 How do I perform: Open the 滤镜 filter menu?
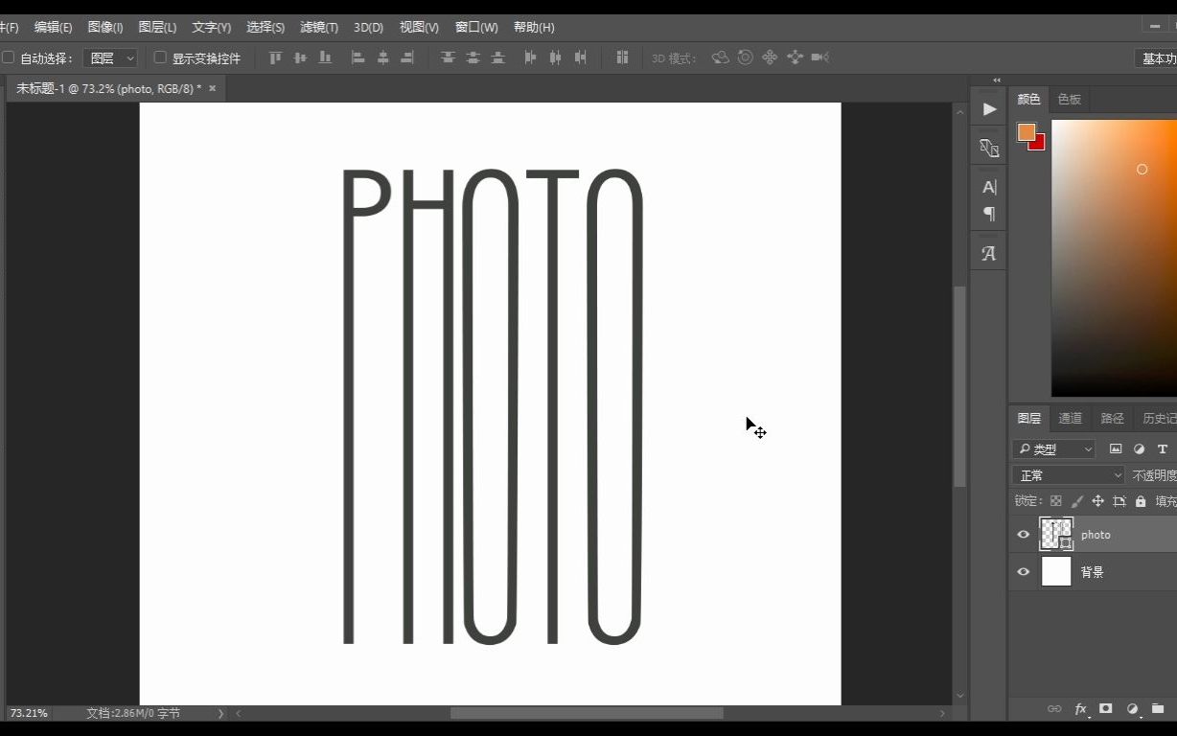tap(317, 27)
